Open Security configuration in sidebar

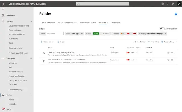(17, 76)
